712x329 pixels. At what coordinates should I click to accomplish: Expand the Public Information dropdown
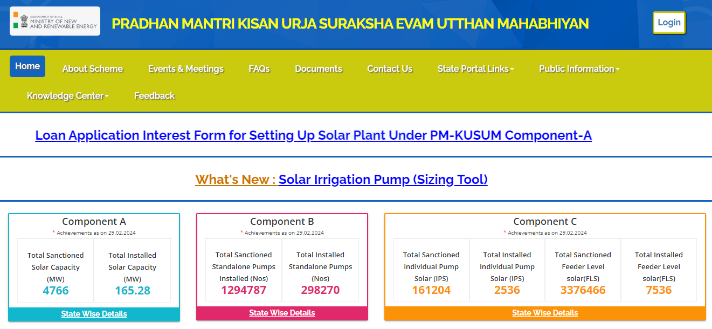point(579,69)
